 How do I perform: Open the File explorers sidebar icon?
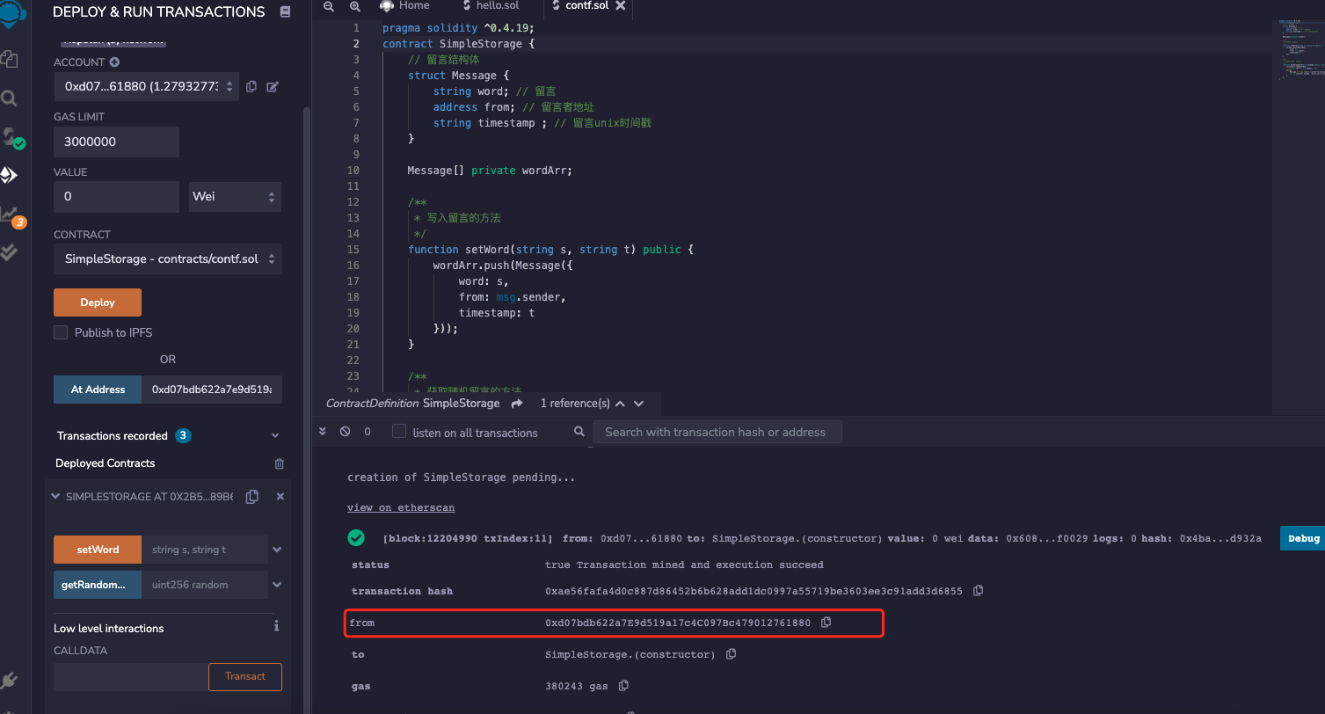(9, 59)
